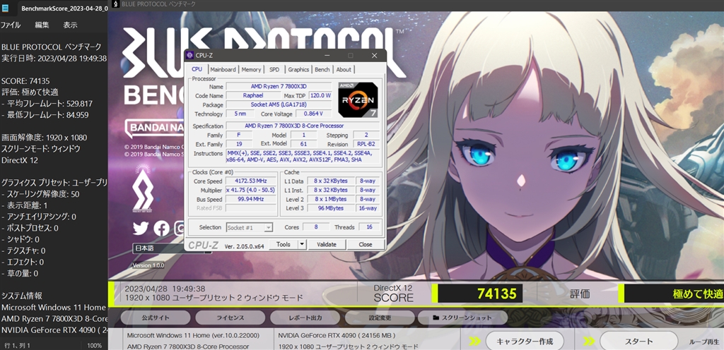Click the Instructions field in CPU-Z
Viewport: 724px width, 350px height.
pos(303,156)
